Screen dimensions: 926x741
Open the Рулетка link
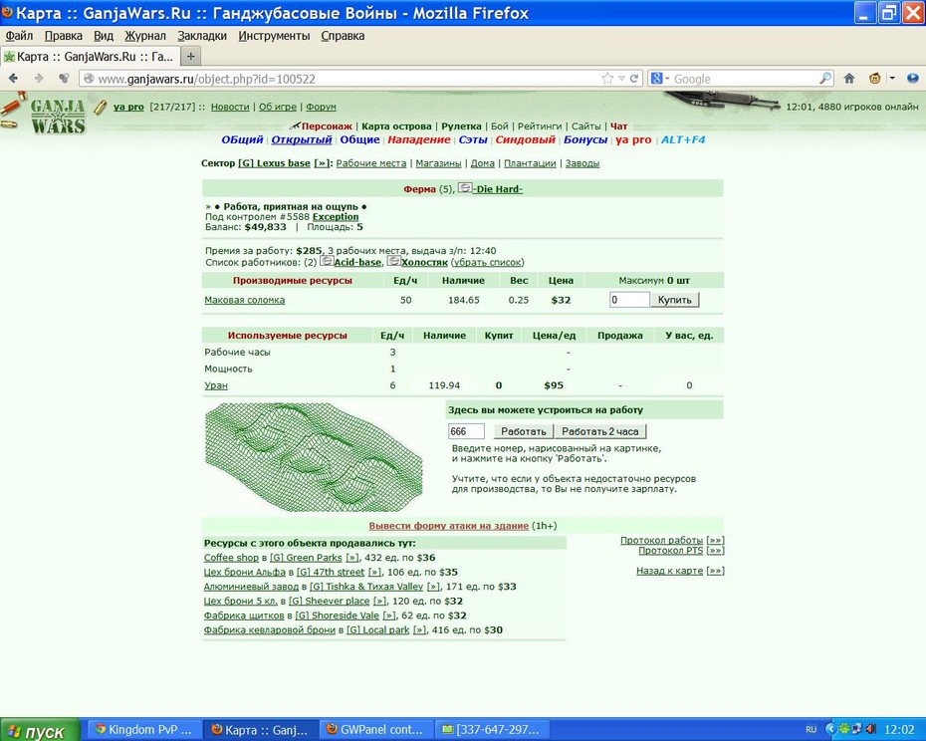(461, 125)
